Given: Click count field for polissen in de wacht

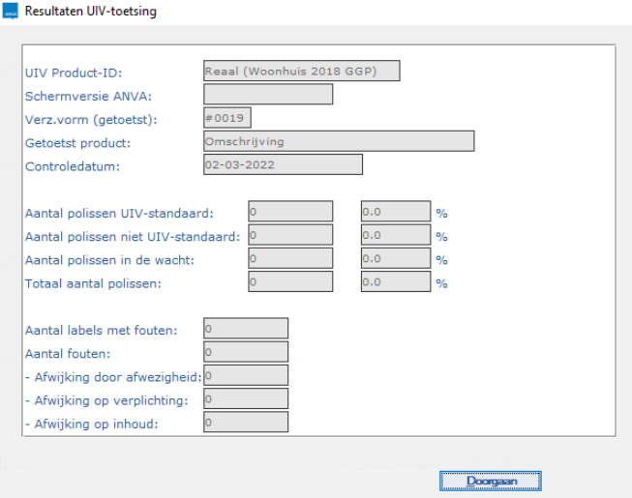Looking at the screenshot, I should pyautogui.click(x=290, y=258).
